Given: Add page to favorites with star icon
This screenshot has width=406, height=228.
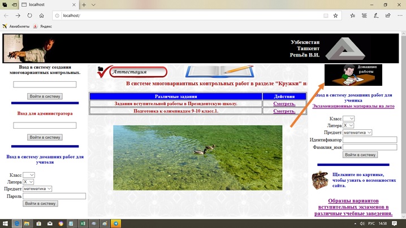Looking at the screenshot, I should click(335, 15).
